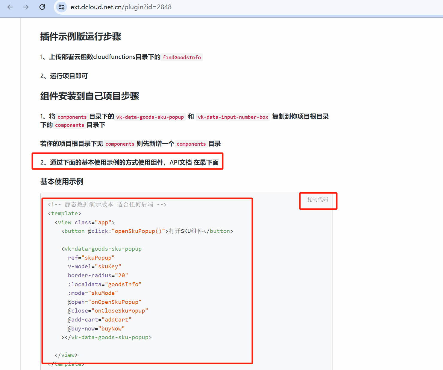Copy the code with 复制代码 button
This screenshot has height=370, width=443.
(317, 200)
